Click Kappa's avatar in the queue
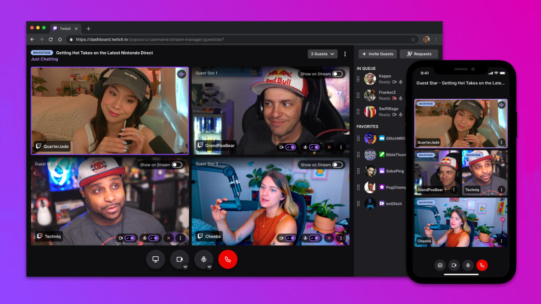Screen dimensions: 541x304 pyautogui.click(x=370, y=79)
